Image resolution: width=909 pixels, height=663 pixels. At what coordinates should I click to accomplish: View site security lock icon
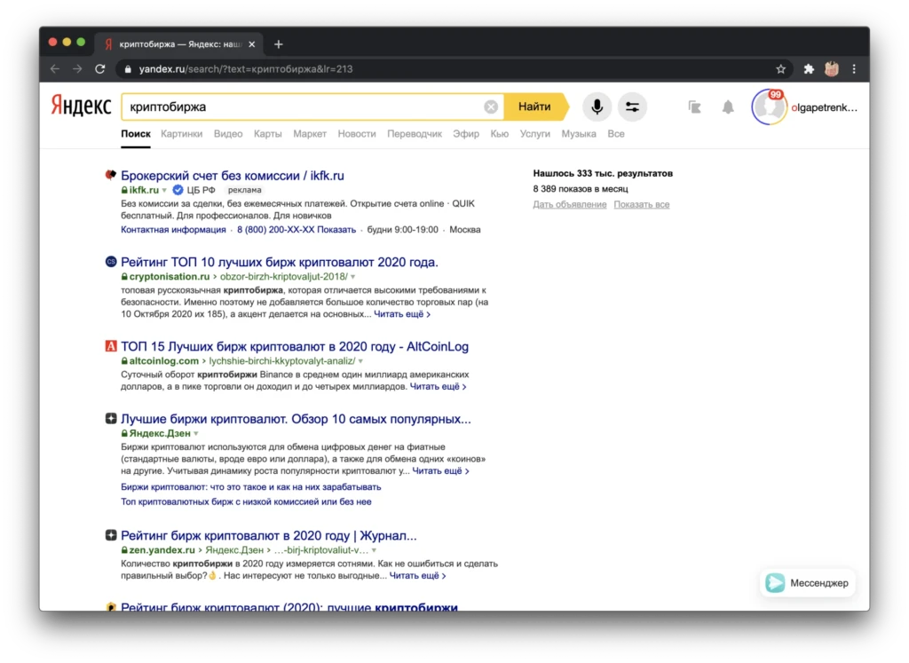click(128, 69)
